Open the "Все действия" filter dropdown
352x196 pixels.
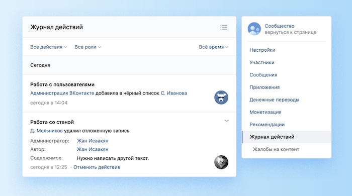tap(48, 47)
